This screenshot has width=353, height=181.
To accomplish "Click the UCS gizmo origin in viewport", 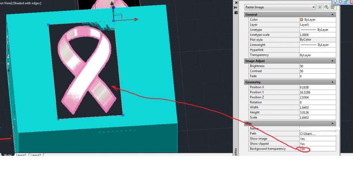I will coord(114,21).
